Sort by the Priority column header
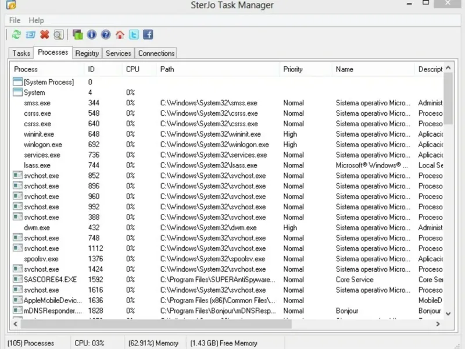The height and width of the screenshot is (349, 465). (306, 69)
